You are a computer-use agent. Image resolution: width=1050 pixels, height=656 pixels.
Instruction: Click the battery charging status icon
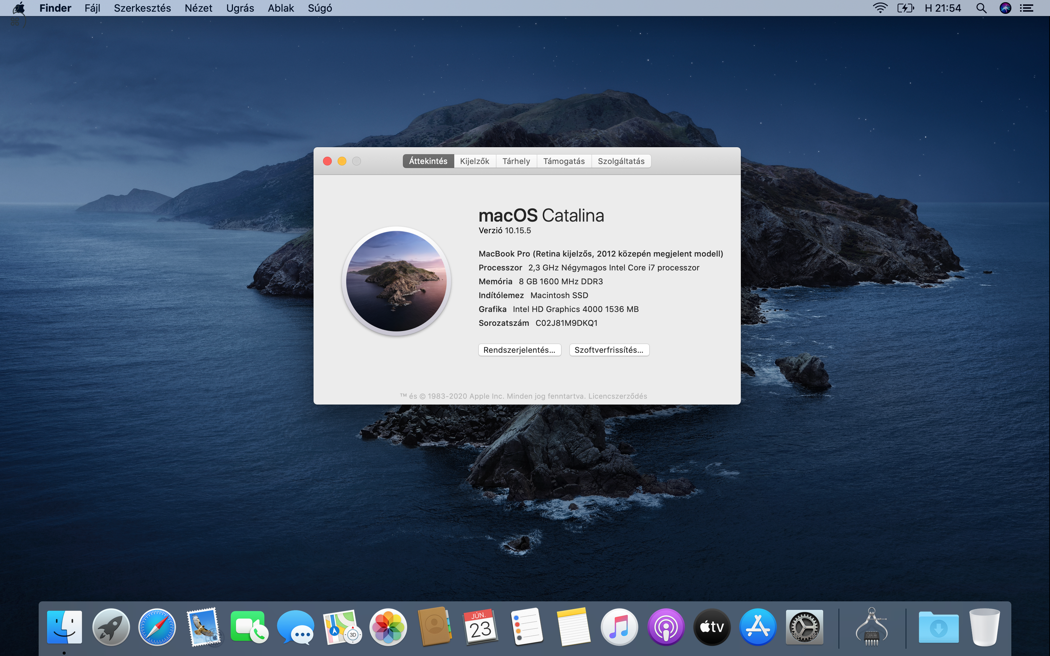coord(906,8)
